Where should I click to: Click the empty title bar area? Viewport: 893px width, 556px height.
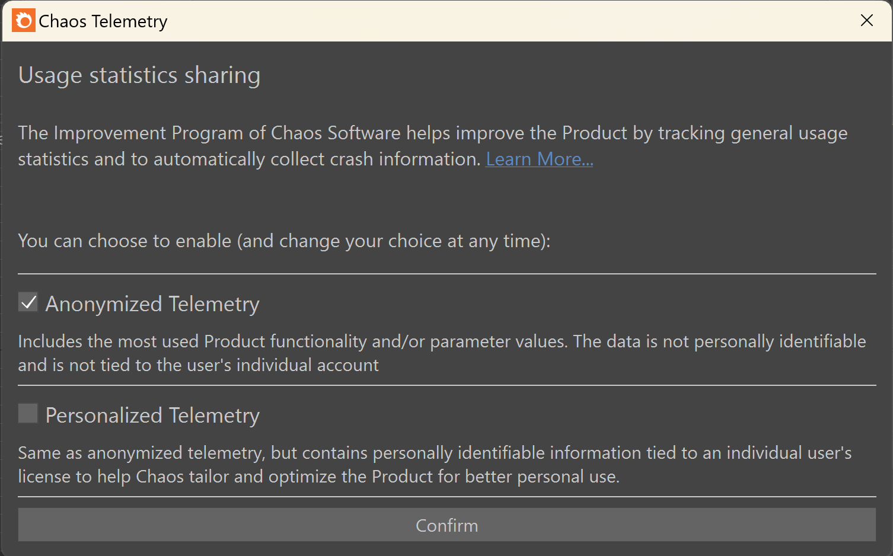click(x=510, y=21)
